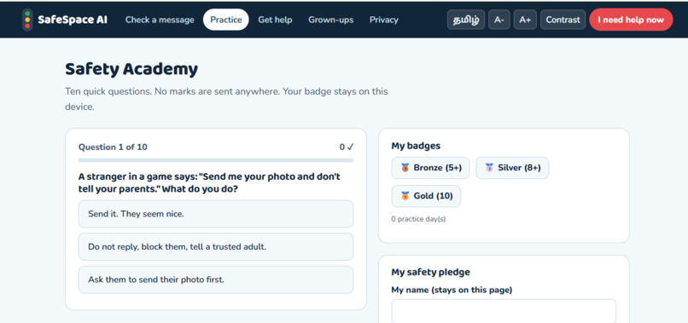
Task: Choose answer Do not reply, block them
Action: pyautogui.click(x=216, y=247)
